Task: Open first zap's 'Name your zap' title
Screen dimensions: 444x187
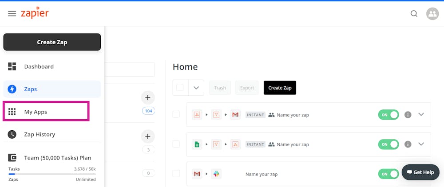Action: click(293, 115)
